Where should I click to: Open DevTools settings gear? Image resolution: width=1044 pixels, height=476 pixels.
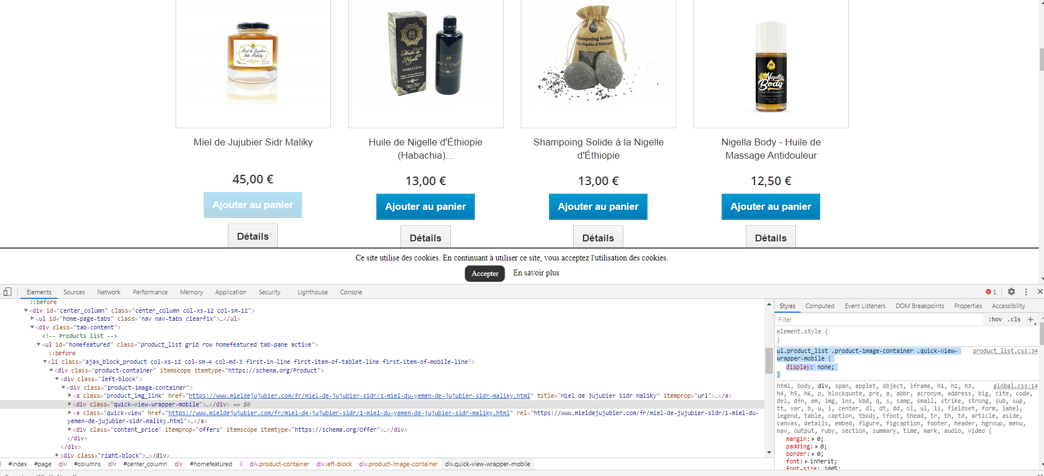point(1011,291)
